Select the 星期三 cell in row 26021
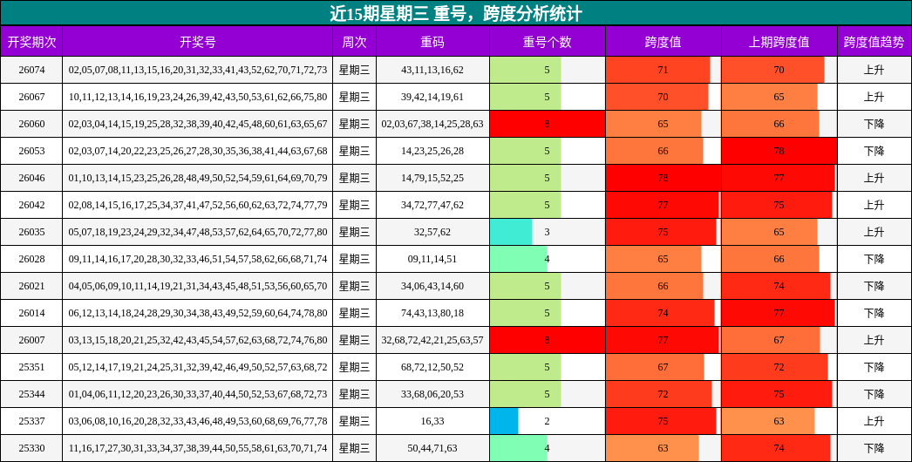The width and height of the screenshot is (912, 462). coord(354,286)
